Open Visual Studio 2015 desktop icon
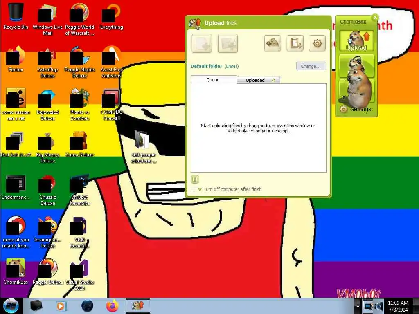419x314 pixels. pyautogui.click(x=80, y=274)
